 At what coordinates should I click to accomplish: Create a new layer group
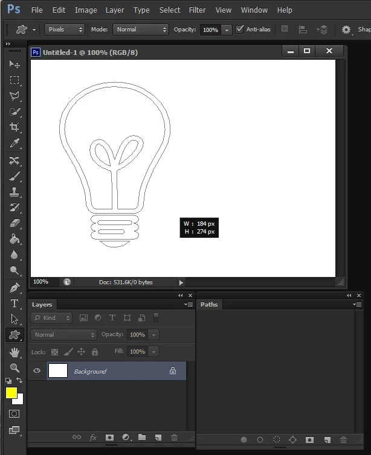pyautogui.click(x=142, y=437)
